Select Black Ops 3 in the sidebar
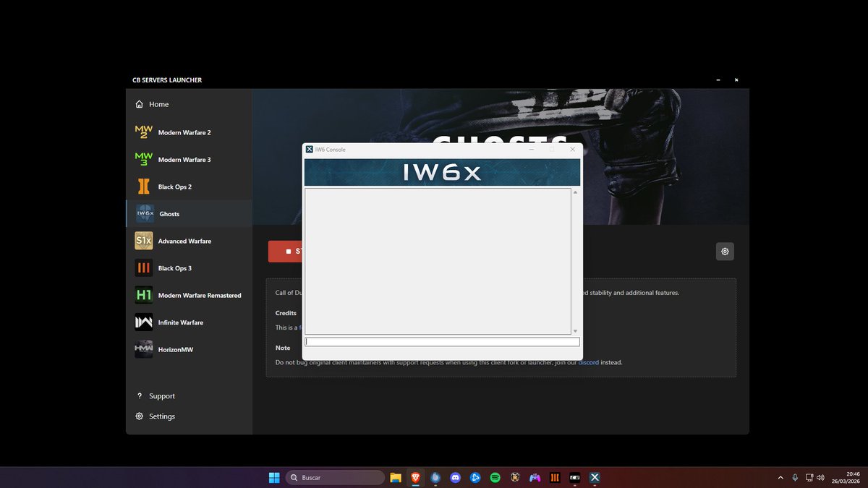This screenshot has height=488, width=868. 189,268
